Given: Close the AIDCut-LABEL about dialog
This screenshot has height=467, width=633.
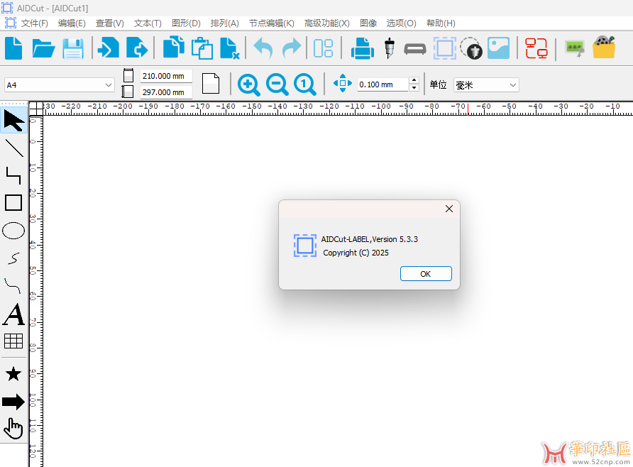Looking at the screenshot, I should pos(449,209).
